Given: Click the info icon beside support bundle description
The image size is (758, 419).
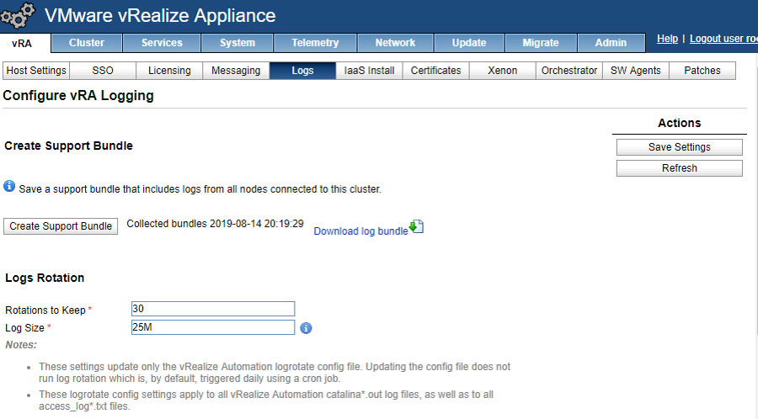Looking at the screenshot, I should 9,186.
